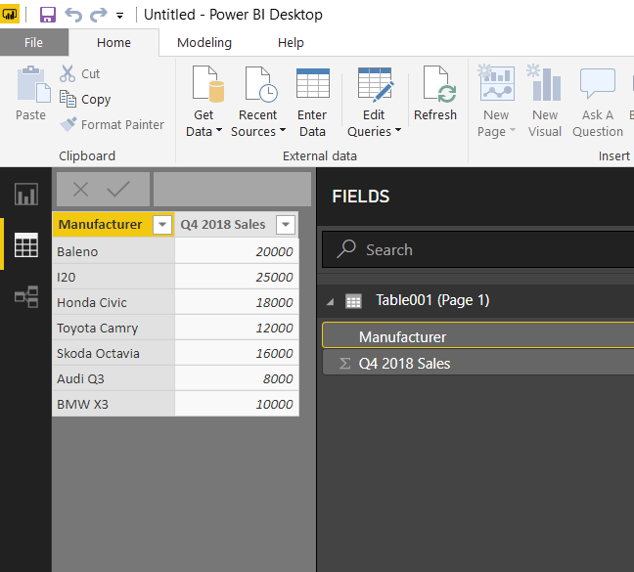Click the FIELDS pane header

[361, 197]
